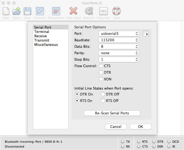
Task: Confirm settings with the OK button
Action: pos(140,127)
